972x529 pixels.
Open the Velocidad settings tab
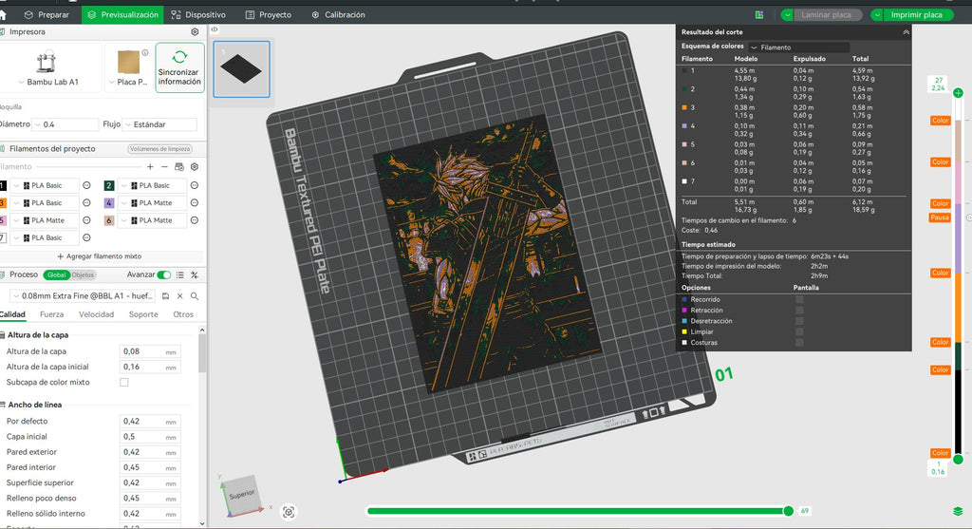pos(96,314)
